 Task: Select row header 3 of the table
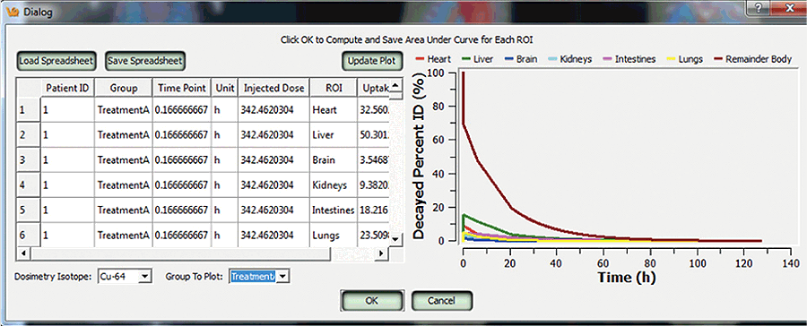click(x=28, y=160)
